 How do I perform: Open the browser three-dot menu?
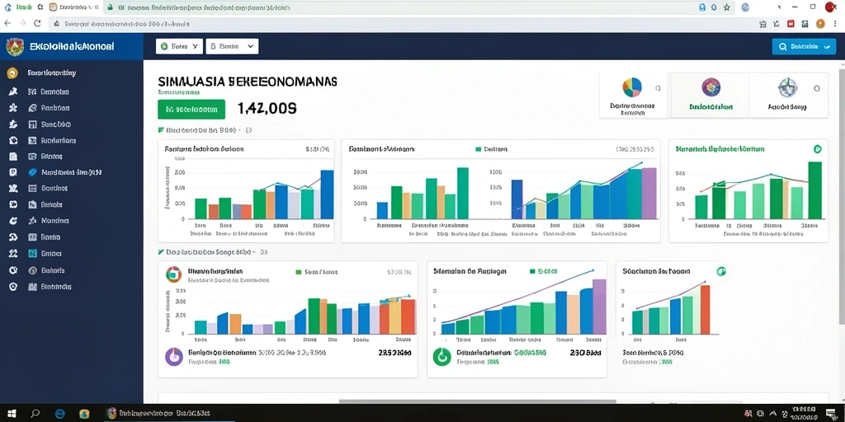click(835, 24)
